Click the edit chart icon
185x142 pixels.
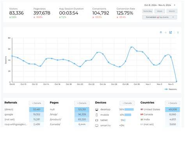pyautogui.click(x=171, y=32)
